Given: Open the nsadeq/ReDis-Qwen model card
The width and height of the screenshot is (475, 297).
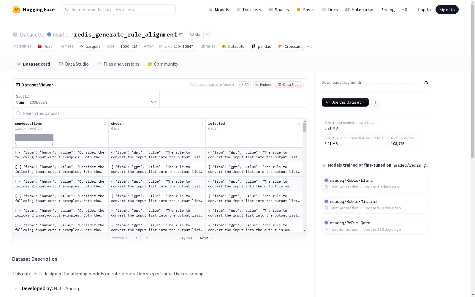Looking at the screenshot, I should [375, 226].
